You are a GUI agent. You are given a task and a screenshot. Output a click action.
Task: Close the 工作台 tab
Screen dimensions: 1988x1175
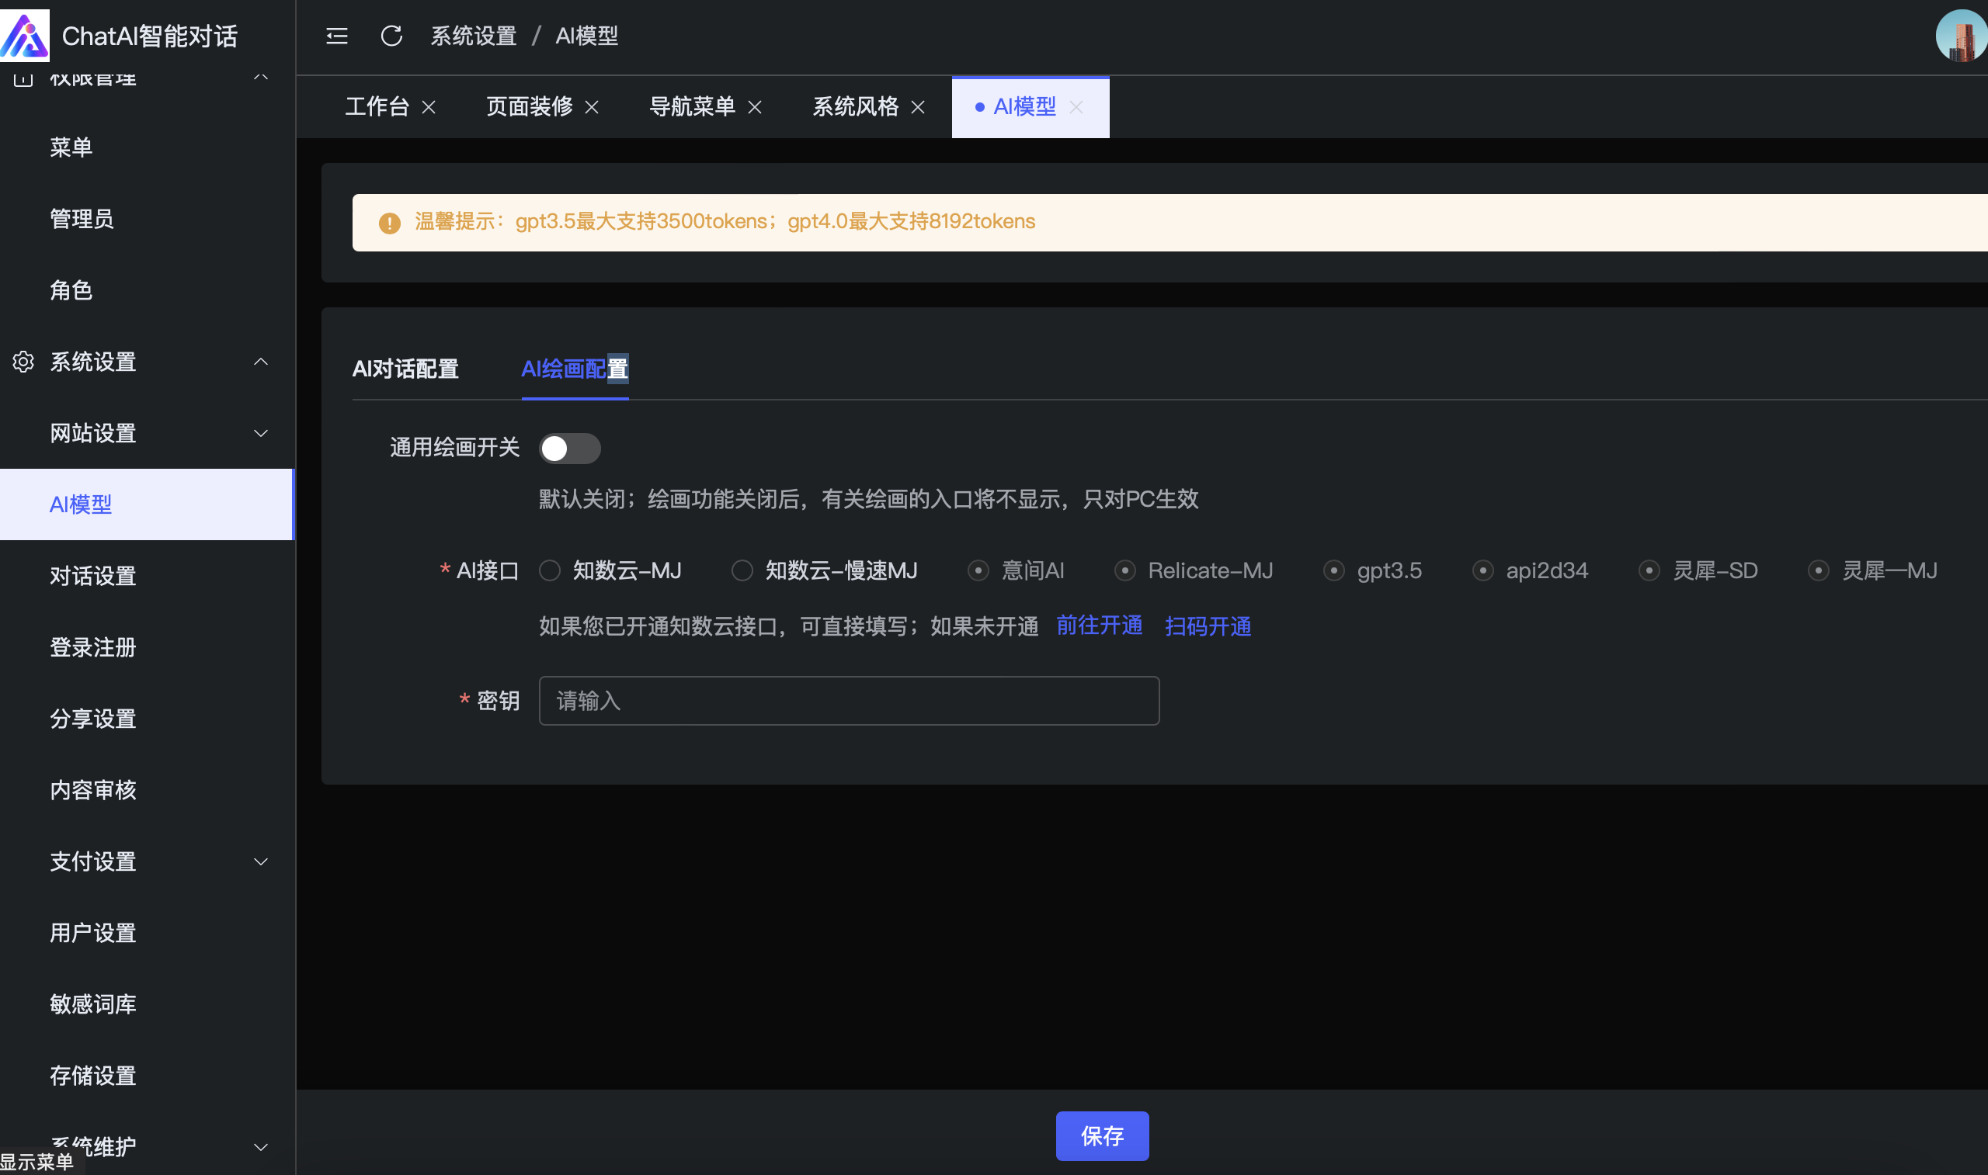click(x=429, y=107)
